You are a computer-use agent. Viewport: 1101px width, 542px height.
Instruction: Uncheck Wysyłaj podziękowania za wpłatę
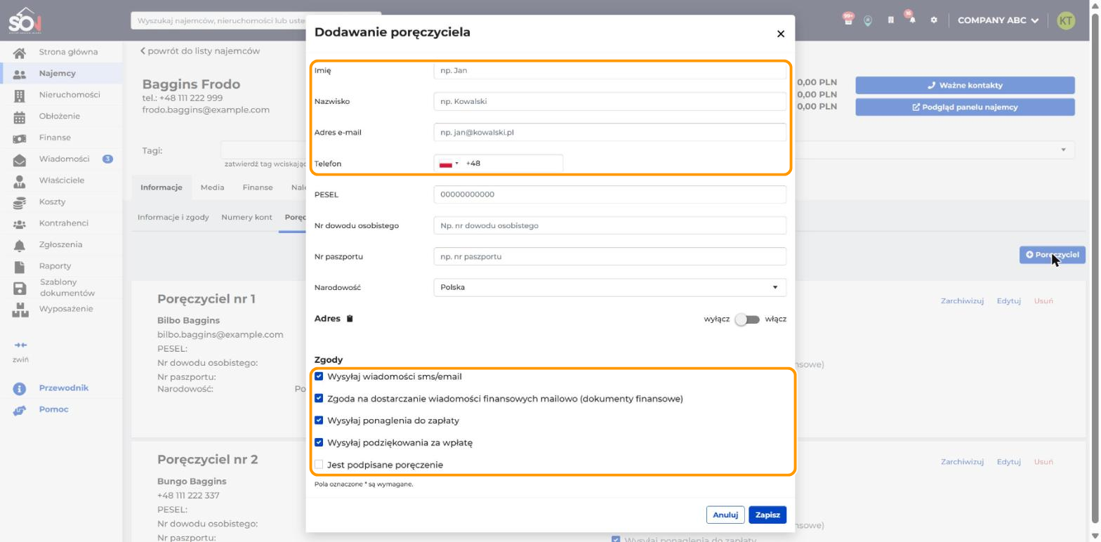319,443
